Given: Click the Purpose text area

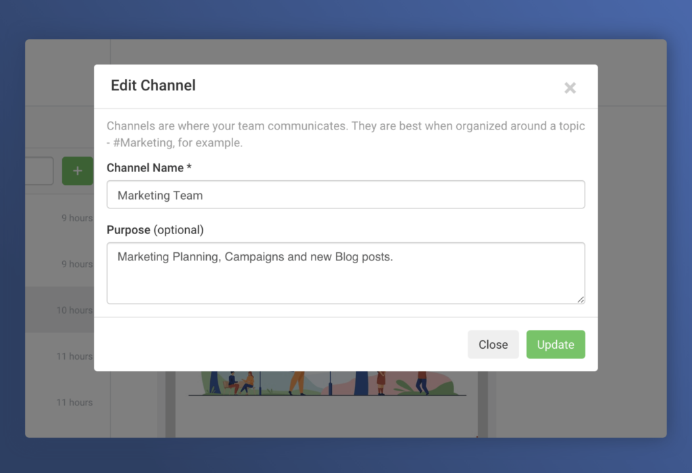Looking at the screenshot, I should [345, 273].
